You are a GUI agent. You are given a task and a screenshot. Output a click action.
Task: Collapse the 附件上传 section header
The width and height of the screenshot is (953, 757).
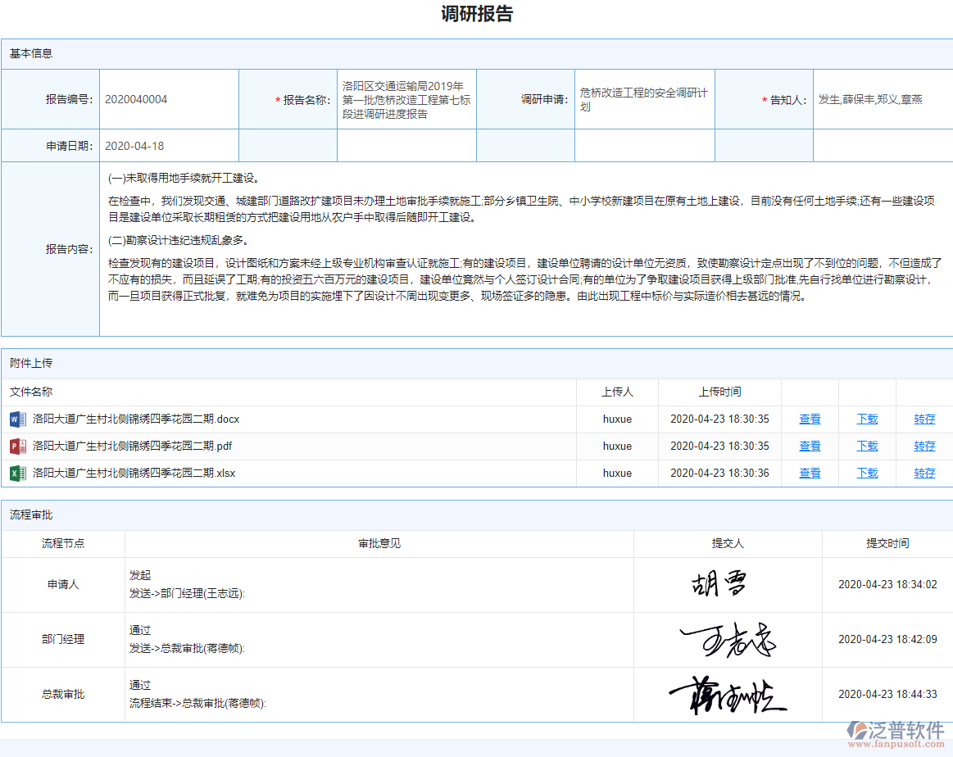click(31, 363)
